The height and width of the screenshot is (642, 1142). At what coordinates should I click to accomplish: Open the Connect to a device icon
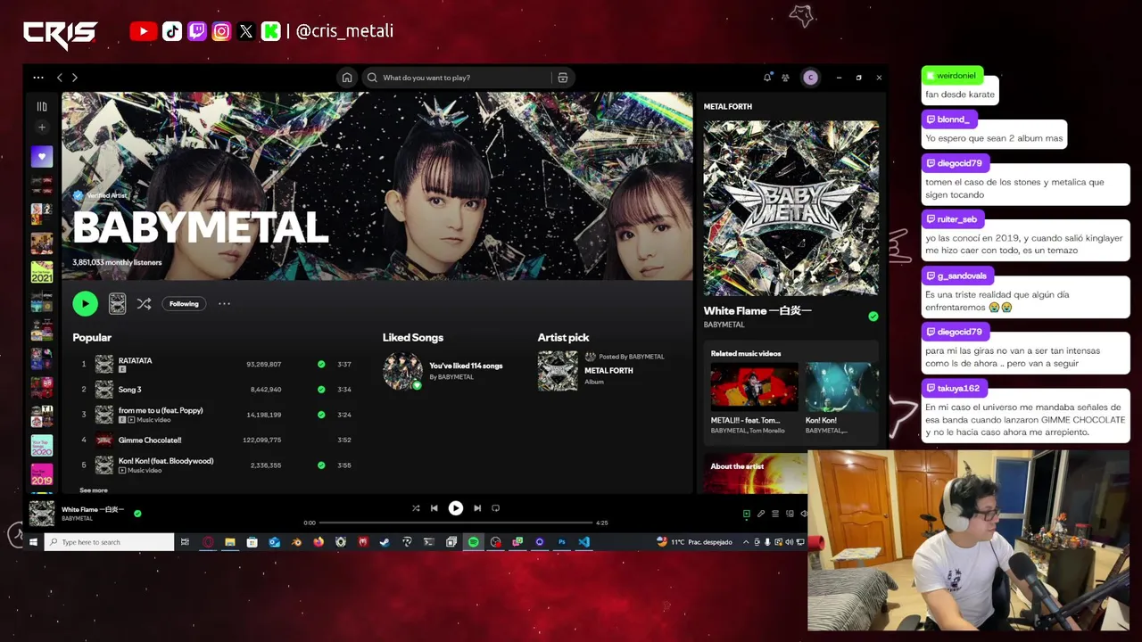[790, 514]
